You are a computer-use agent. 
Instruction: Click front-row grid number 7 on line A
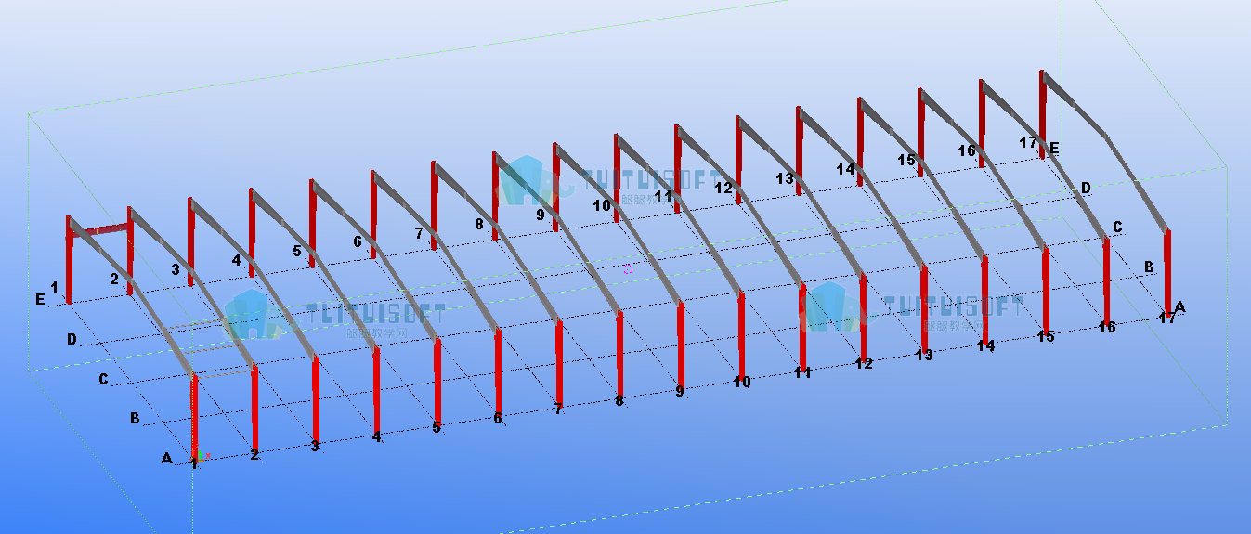click(558, 410)
